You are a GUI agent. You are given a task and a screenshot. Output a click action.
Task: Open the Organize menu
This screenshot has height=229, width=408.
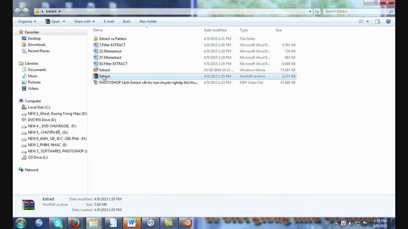27,22
